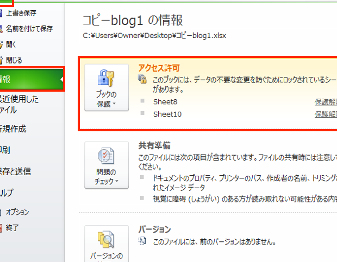Go to the 保存と送信 tab
Screen dimensions: 337x262
[15, 171]
